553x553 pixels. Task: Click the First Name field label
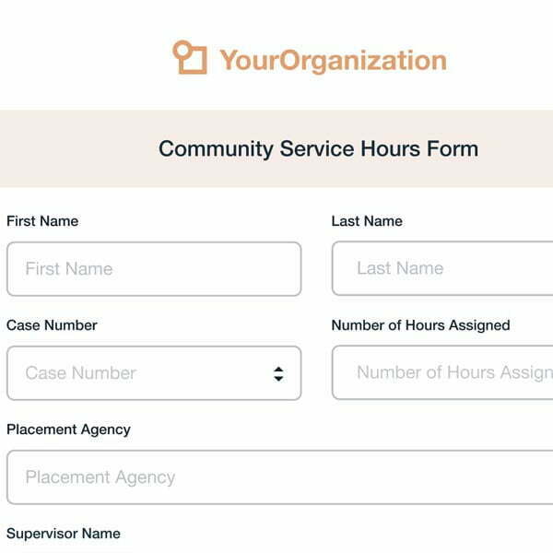(x=42, y=221)
